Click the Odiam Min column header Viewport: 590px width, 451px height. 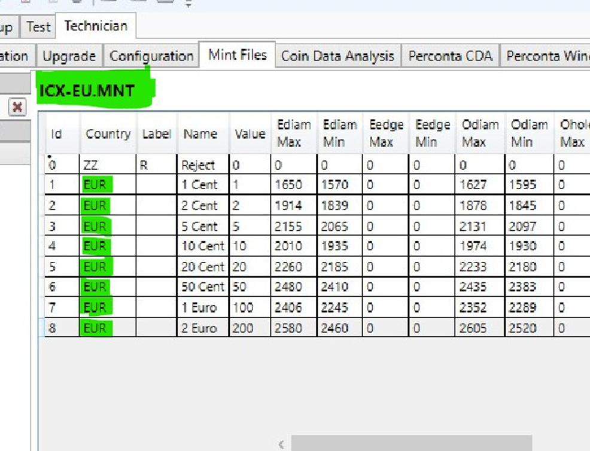[529, 133]
